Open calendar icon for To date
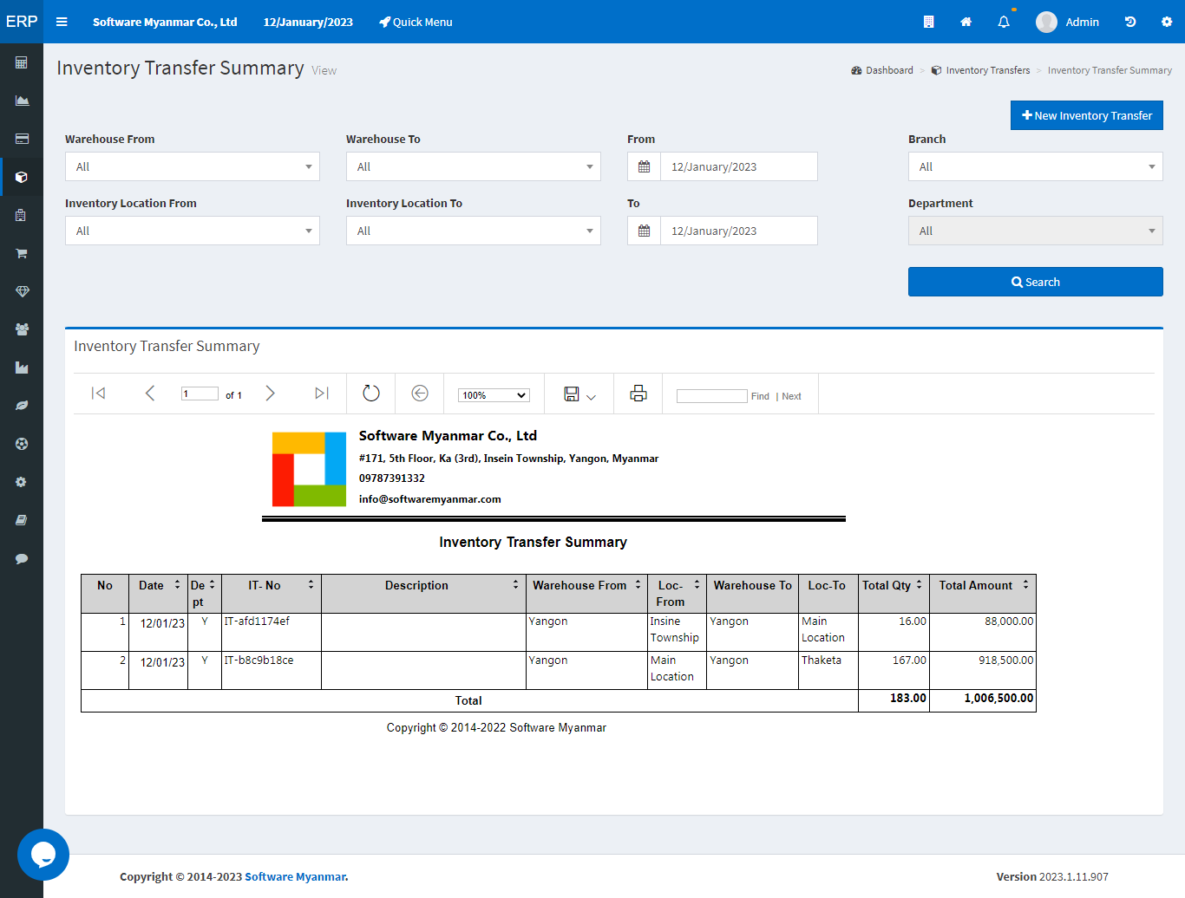 click(x=644, y=231)
